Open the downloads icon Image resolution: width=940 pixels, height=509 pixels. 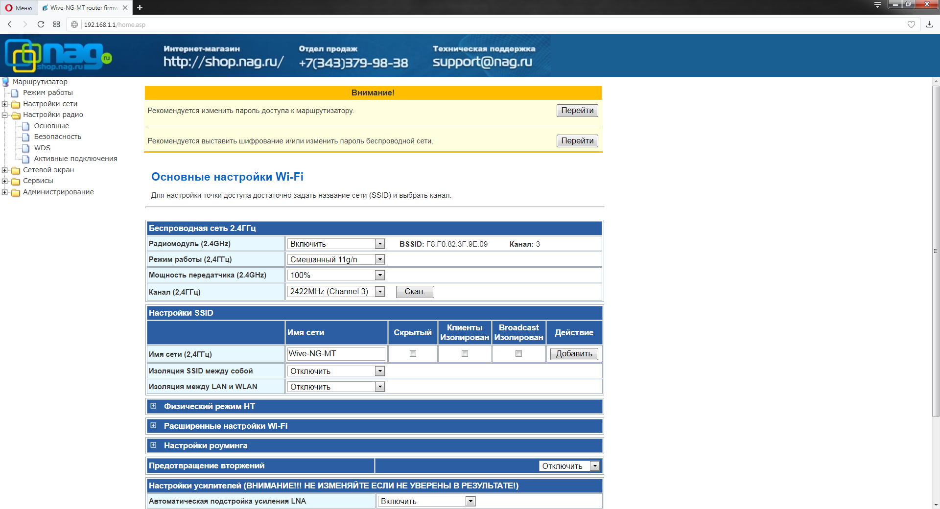929,24
